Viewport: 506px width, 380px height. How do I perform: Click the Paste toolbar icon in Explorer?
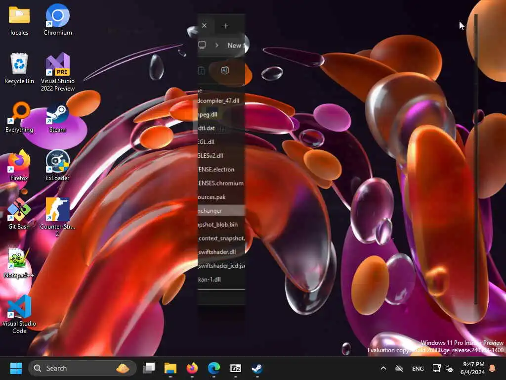[202, 70]
